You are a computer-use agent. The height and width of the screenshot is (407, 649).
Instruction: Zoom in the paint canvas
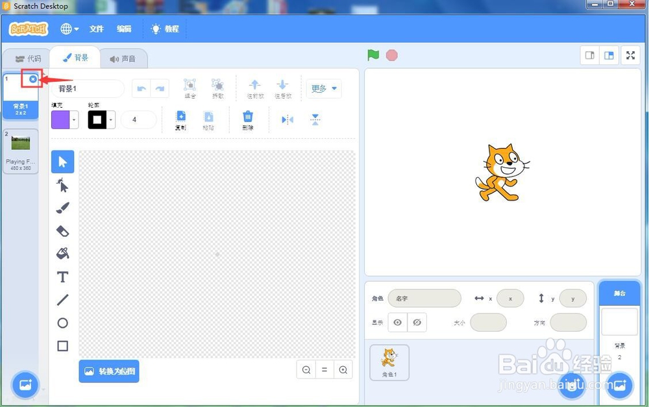(343, 370)
